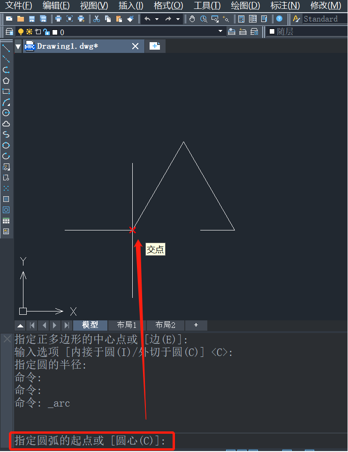Open the Help question mark icon
Image resolution: width=348 pixels, height=452 pixels.
point(279,19)
